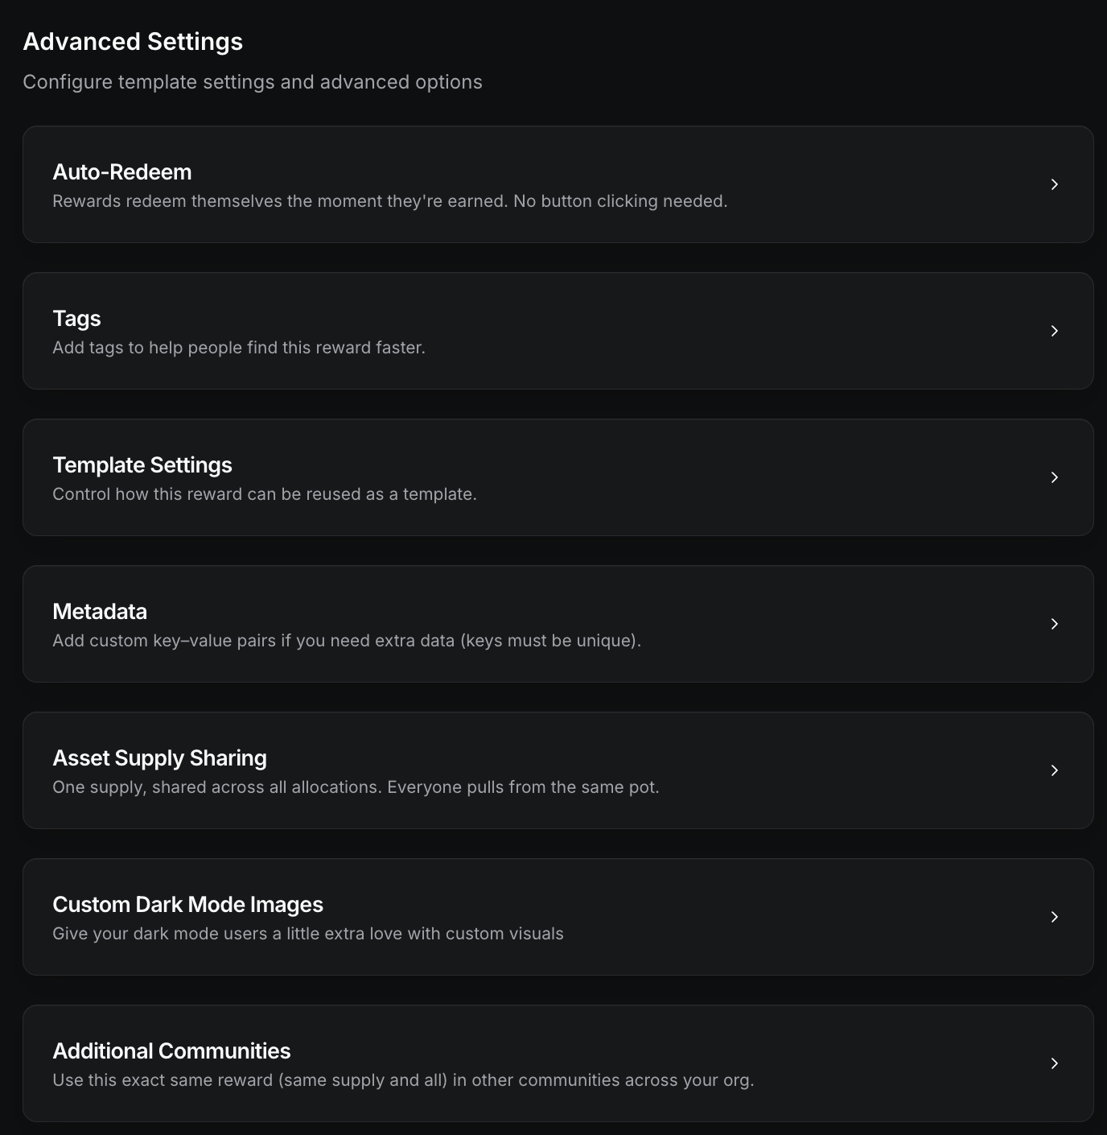Open the Template Settings card
This screenshot has height=1135, width=1107.
click(x=555, y=477)
